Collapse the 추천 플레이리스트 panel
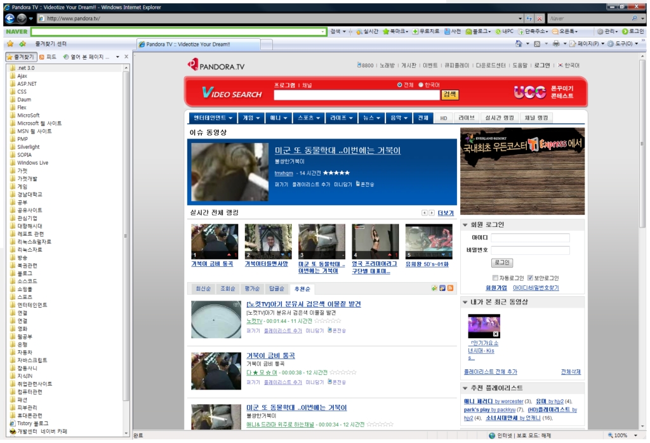 click(x=465, y=388)
